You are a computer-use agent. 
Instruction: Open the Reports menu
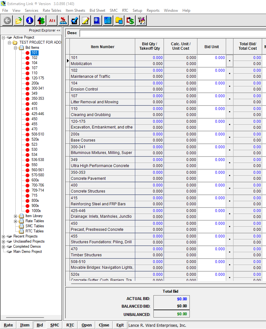tap(153, 11)
